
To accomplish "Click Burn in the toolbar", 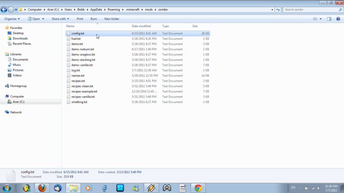I will [94, 19].
